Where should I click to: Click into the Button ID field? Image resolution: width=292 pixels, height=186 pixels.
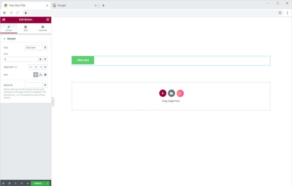point(34,85)
